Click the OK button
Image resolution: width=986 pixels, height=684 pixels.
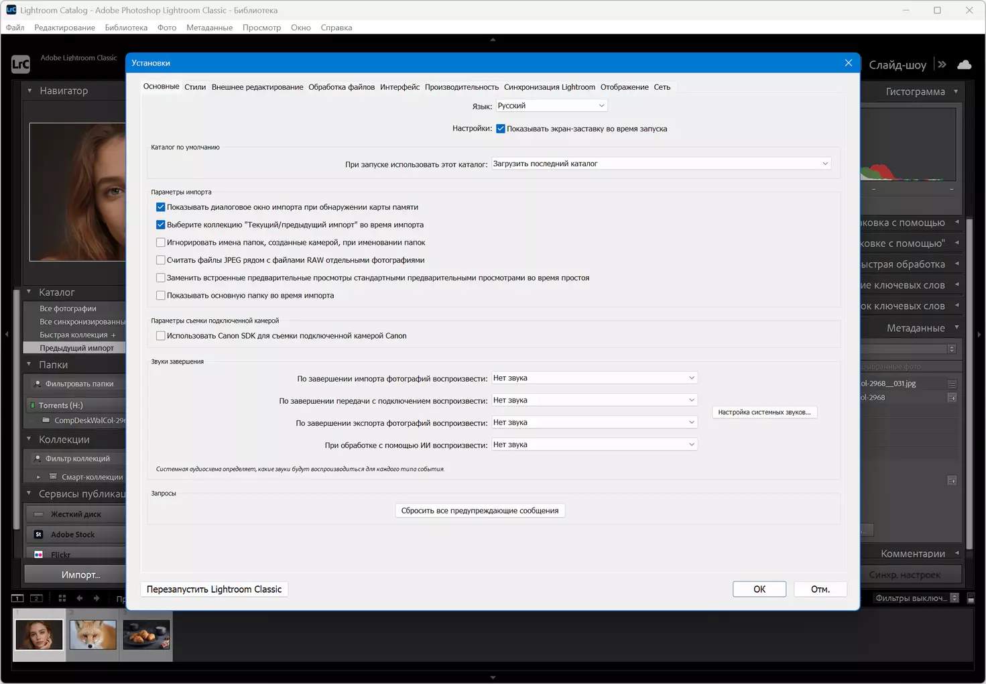click(759, 589)
